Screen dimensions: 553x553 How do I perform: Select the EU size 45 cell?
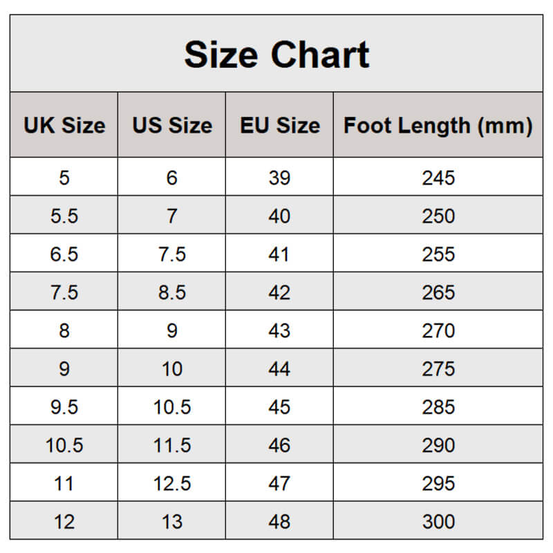pyautogui.click(x=280, y=406)
